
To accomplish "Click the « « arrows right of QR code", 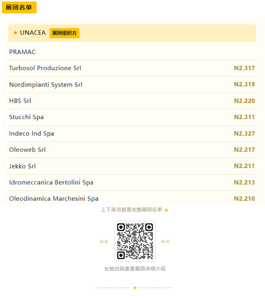I will [x=166, y=242].
